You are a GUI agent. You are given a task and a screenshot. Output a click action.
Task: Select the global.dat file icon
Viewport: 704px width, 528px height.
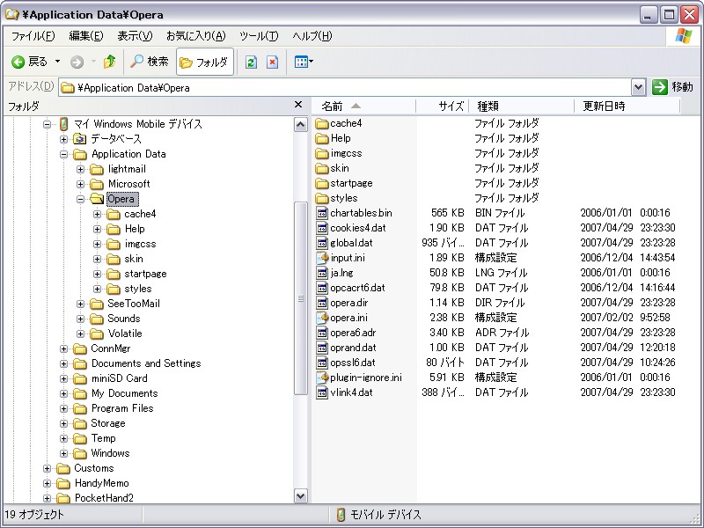pos(322,243)
